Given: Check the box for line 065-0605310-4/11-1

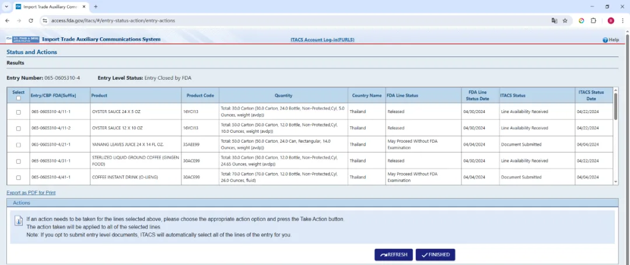Looking at the screenshot, I should [x=18, y=112].
